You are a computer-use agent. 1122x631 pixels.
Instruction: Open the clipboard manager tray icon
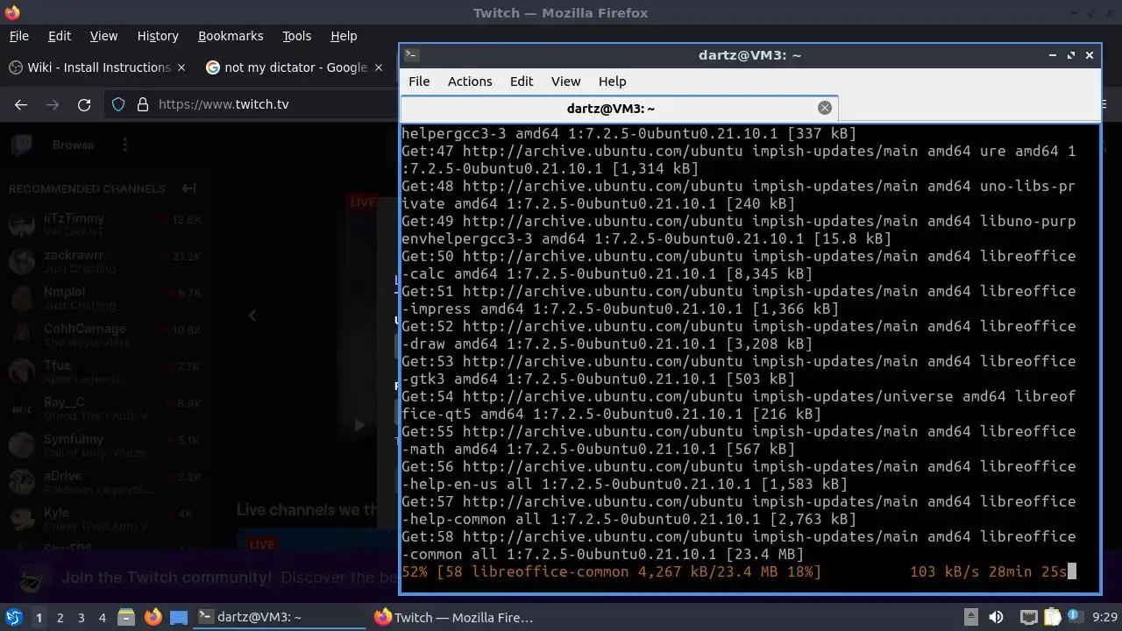(x=1052, y=617)
